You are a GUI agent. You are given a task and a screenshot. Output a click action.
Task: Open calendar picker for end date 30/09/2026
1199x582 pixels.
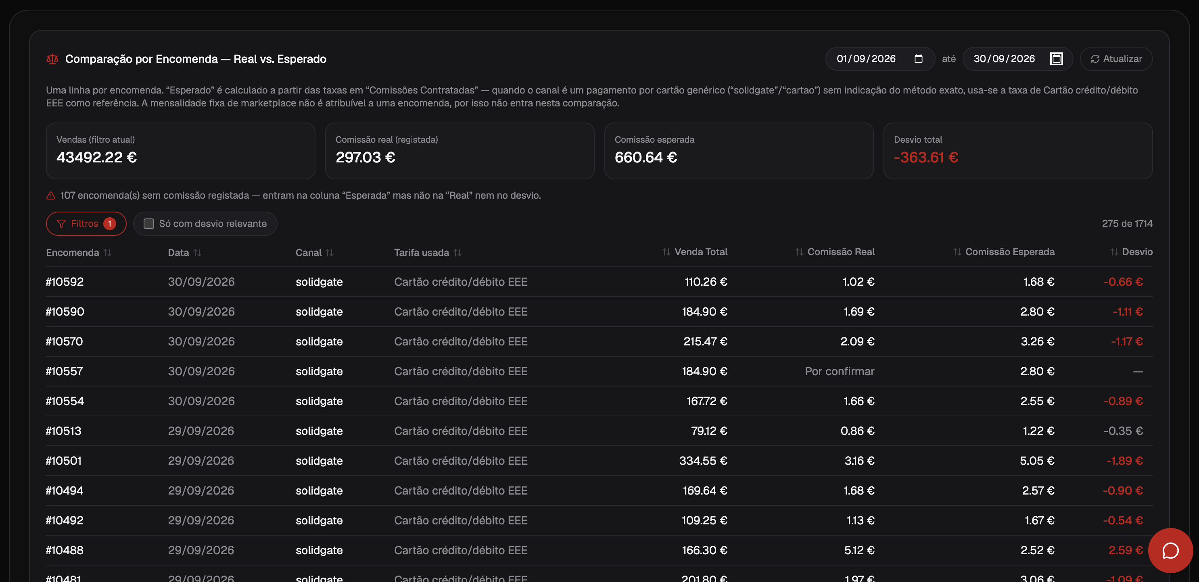pos(1056,59)
